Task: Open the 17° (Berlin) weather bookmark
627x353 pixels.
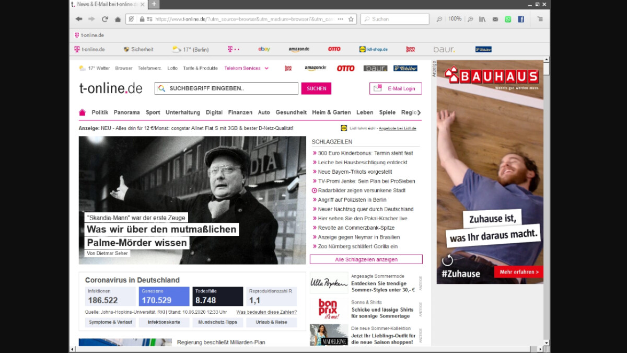Action: tap(191, 49)
